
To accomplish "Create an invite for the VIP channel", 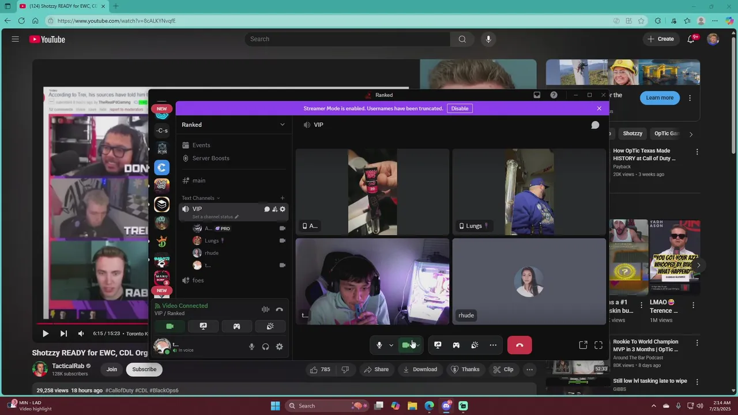I will (274, 209).
